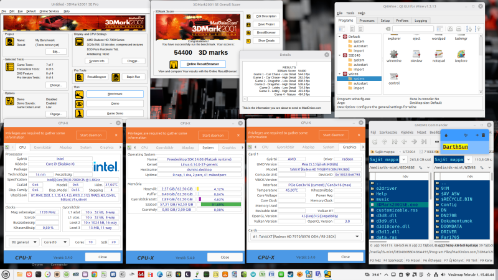The image size is (498, 280).
Task: Click the up-directory arrow in GNOME Commander toolbar
Action: [x=385, y=142]
